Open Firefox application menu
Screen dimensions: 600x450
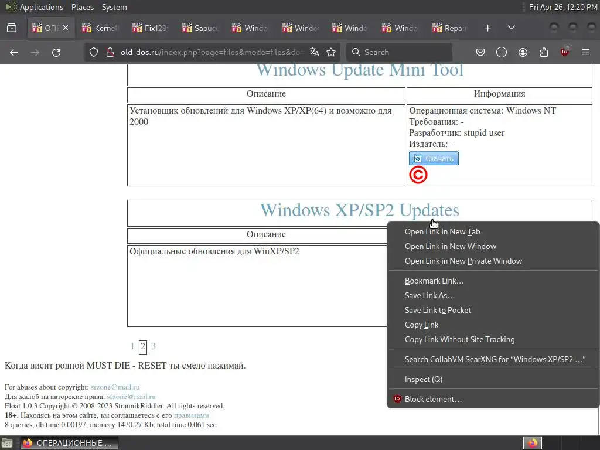(586, 52)
